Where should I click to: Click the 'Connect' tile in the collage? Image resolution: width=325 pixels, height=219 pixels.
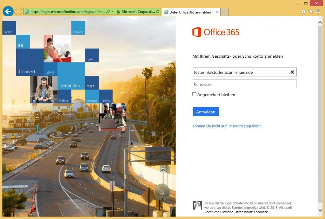coord(30,62)
